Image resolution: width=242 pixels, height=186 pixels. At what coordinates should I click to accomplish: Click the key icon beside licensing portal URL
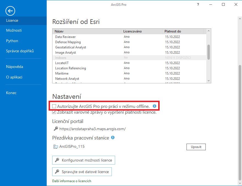[x=56, y=129]
